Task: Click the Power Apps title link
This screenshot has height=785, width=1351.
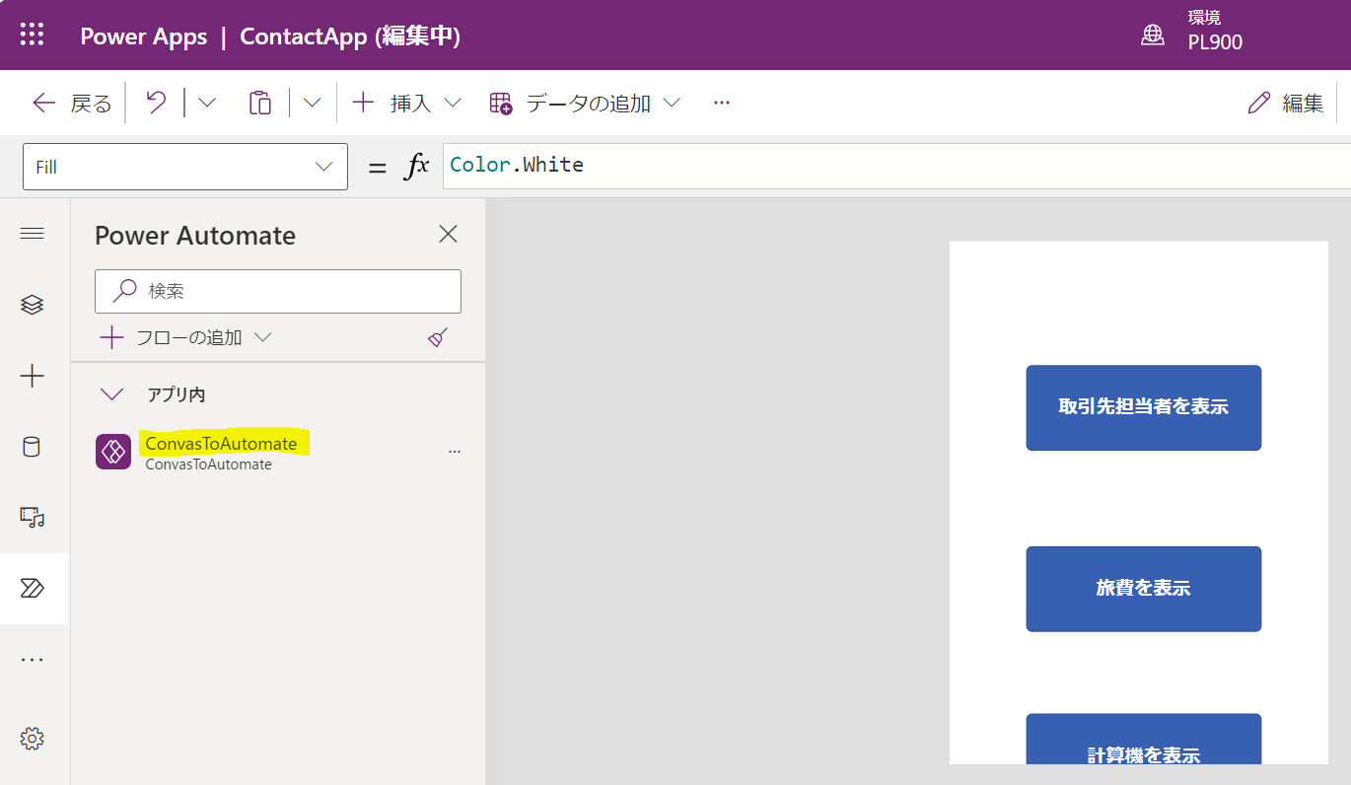Action: point(144,36)
